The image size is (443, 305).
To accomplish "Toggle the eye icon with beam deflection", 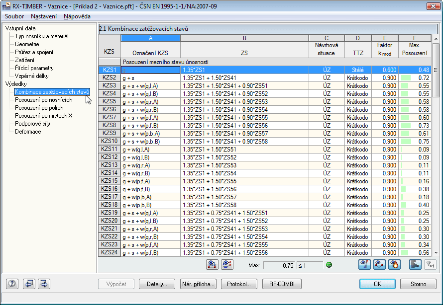I will pos(379,265).
